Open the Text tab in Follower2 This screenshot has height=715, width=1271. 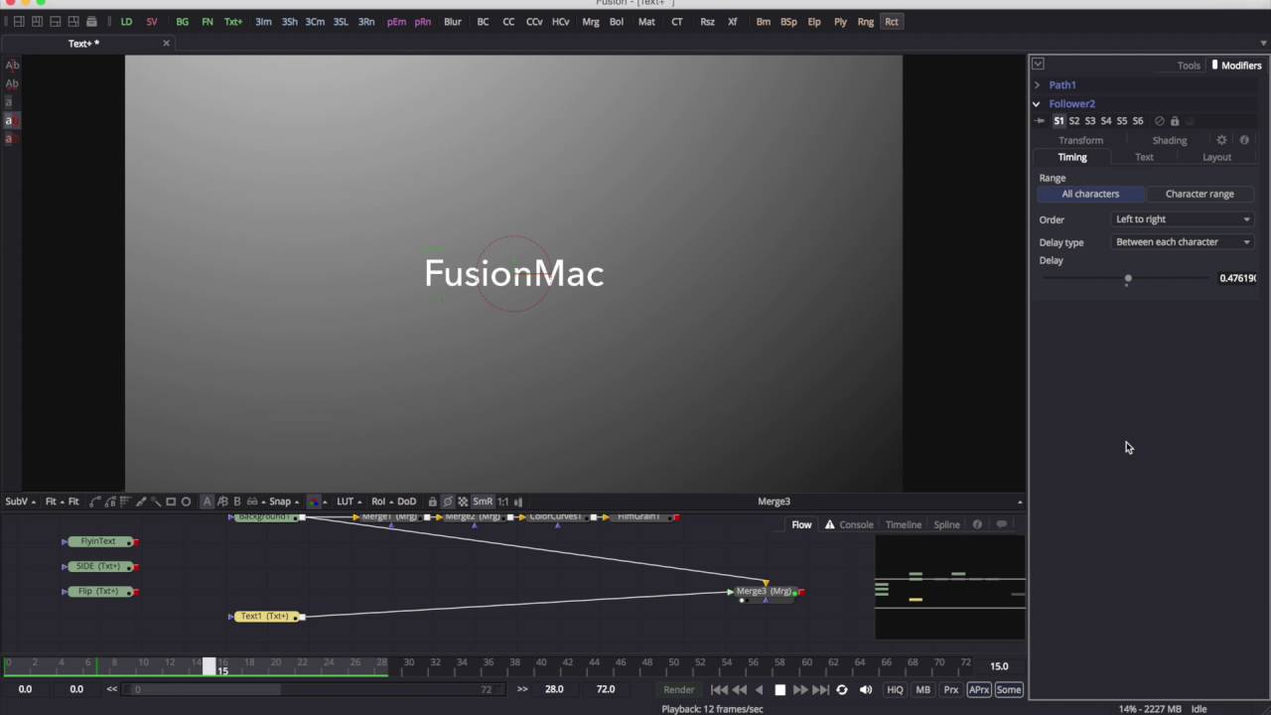[x=1144, y=157]
